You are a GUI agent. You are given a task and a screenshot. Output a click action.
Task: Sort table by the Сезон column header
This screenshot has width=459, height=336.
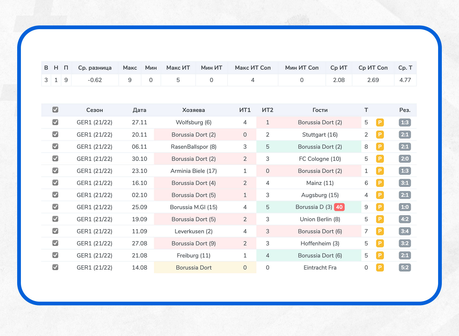tap(94, 110)
